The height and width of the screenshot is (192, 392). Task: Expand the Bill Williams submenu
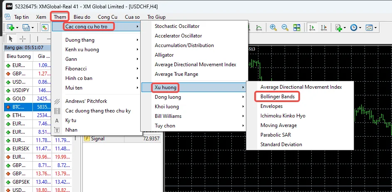(194, 116)
